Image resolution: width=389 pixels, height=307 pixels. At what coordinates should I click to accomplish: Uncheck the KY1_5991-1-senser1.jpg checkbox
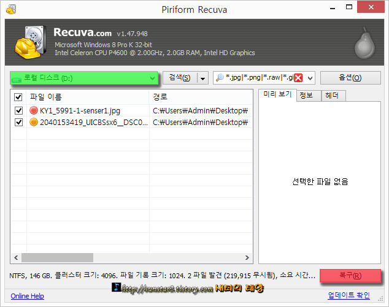click(x=18, y=110)
